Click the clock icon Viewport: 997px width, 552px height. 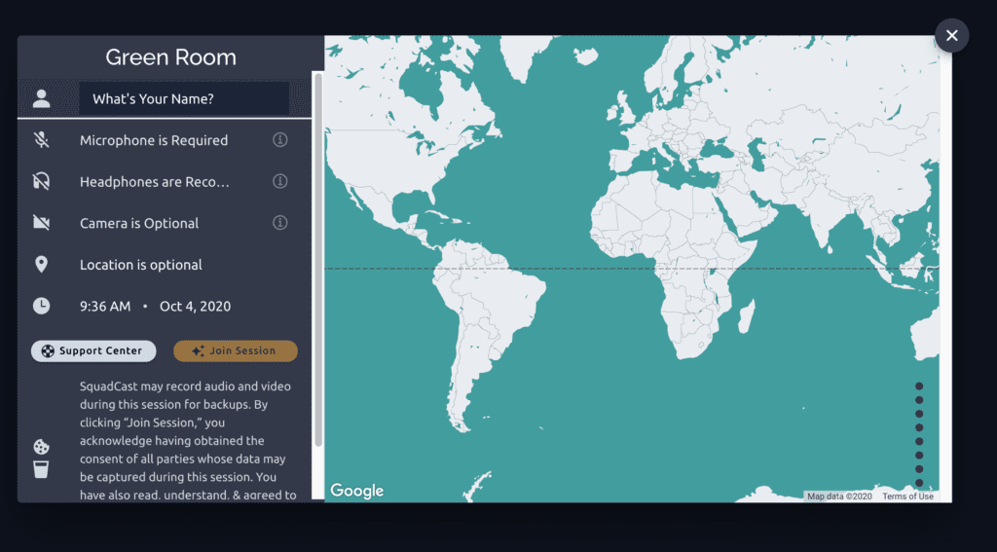(x=41, y=306)
